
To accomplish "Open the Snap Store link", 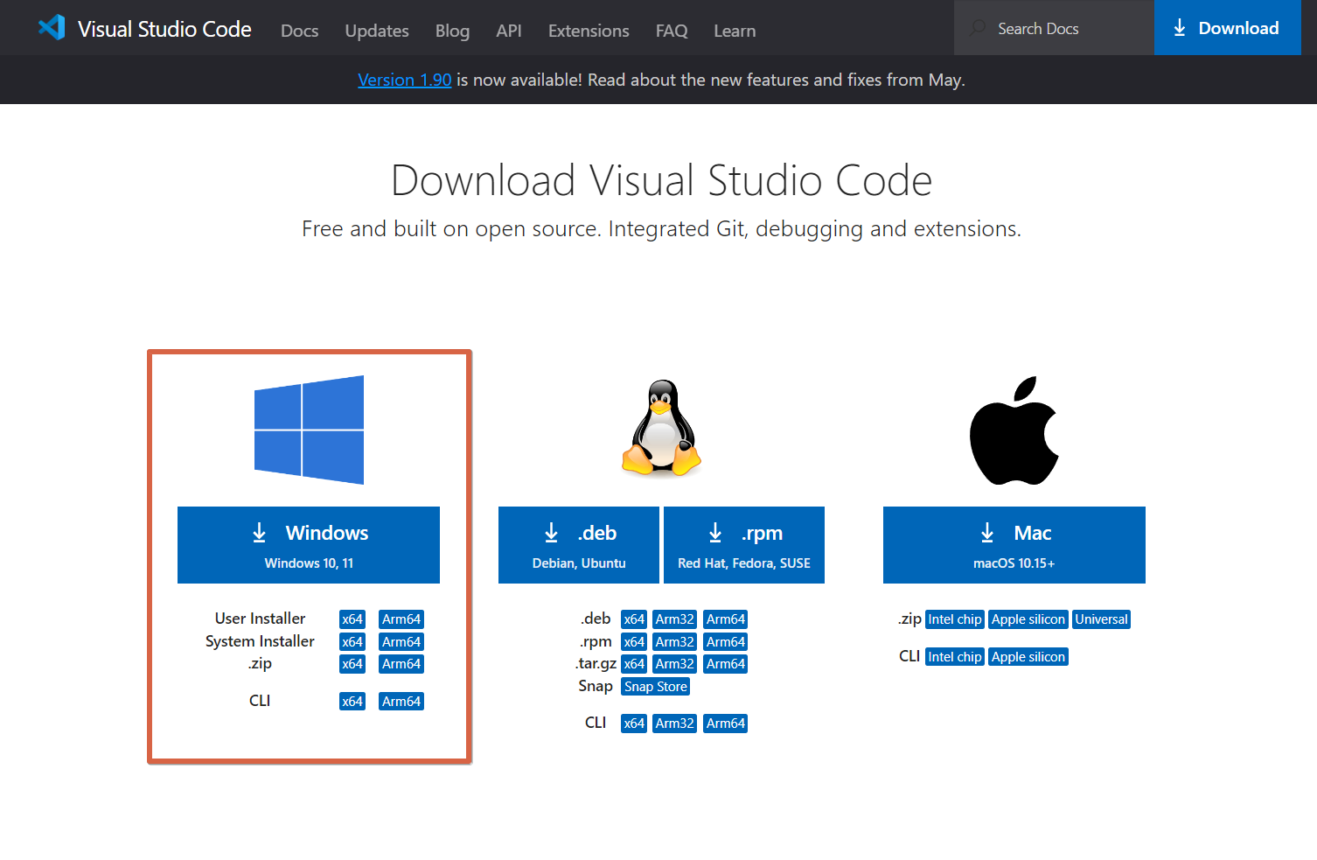I will coord(656,687).
